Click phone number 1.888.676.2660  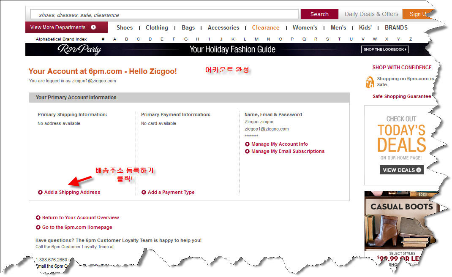tap(51, 260)
